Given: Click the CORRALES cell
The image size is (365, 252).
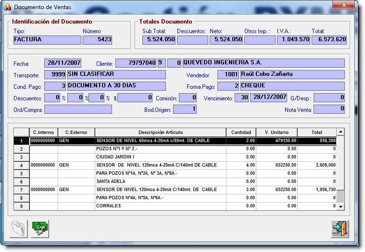Looking at the screenshot, I should (161, 206).
